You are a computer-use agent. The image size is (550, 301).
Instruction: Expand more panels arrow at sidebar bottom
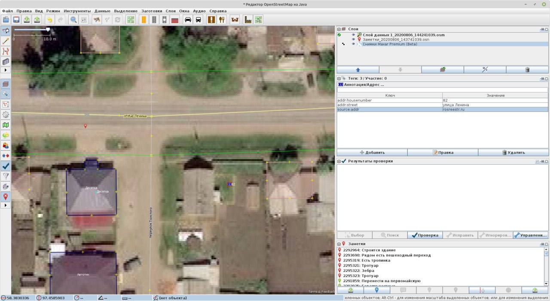(6, 205)
